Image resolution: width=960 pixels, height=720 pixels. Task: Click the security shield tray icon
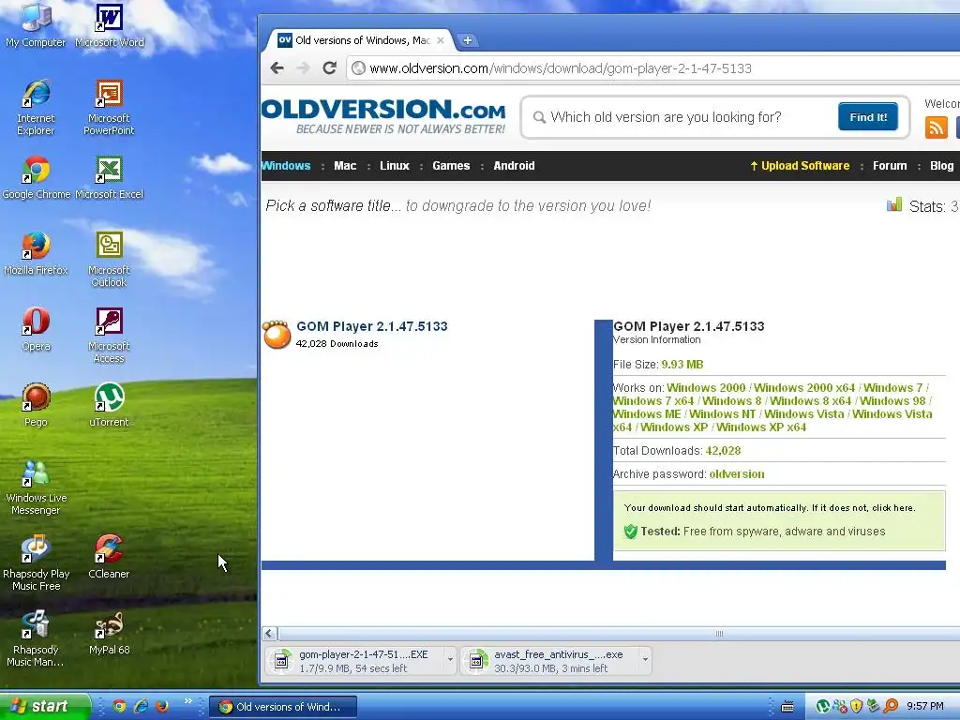857,707
